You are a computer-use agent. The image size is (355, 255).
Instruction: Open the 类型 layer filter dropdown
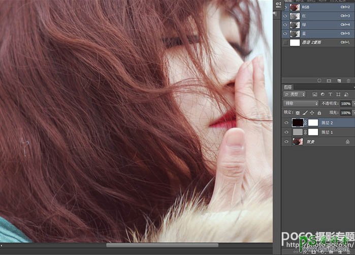click(x=295, y=95)
